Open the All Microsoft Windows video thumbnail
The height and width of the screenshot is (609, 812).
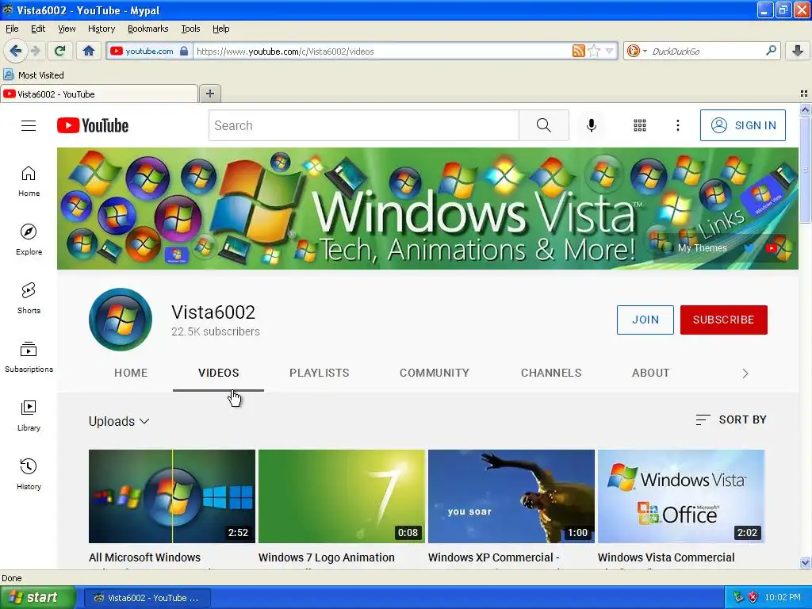[172, 496]
